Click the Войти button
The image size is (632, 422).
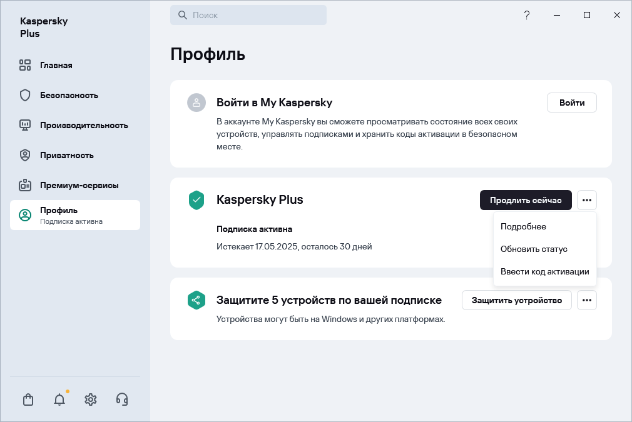click(571, 103)
